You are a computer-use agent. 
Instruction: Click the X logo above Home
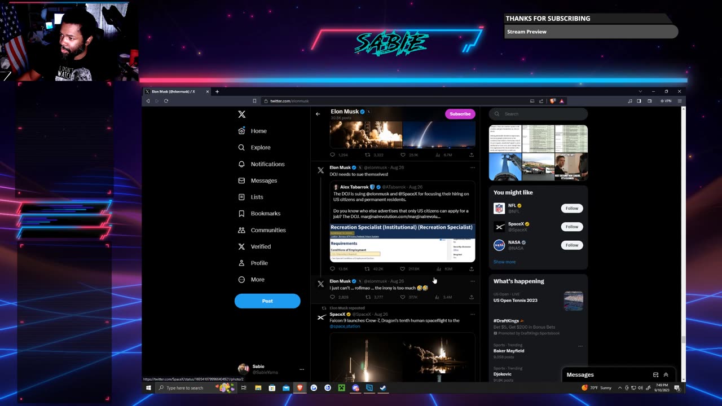(241, 114)
